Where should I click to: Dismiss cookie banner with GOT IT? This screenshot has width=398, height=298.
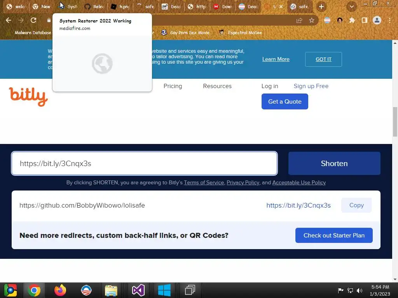tap(323, 59)
